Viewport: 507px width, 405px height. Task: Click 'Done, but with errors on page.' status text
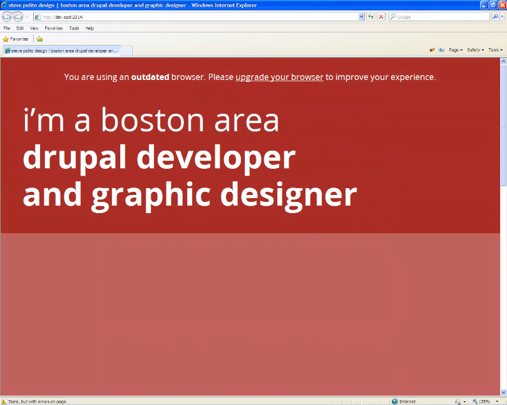pyautogui.click(x=38, y=402)
